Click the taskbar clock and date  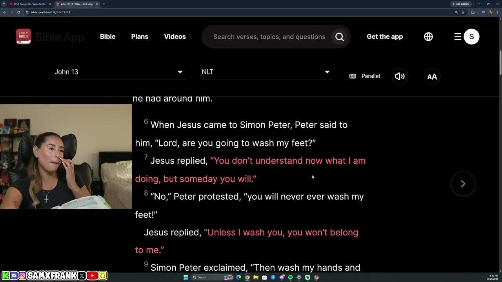click(492, 277)
